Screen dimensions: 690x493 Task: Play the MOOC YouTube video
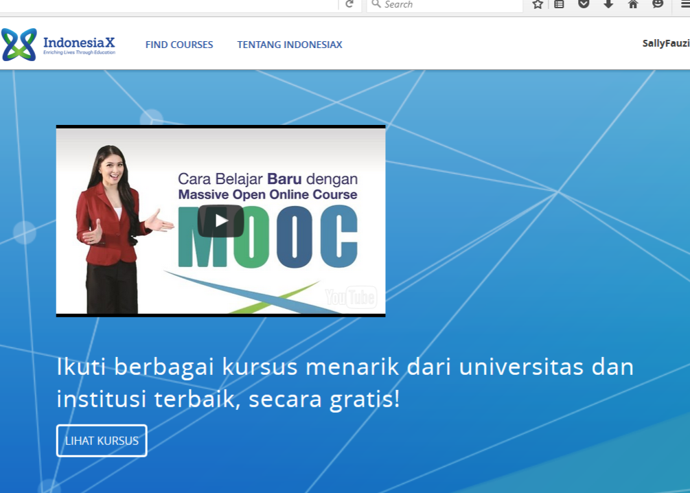pos(221,221)
